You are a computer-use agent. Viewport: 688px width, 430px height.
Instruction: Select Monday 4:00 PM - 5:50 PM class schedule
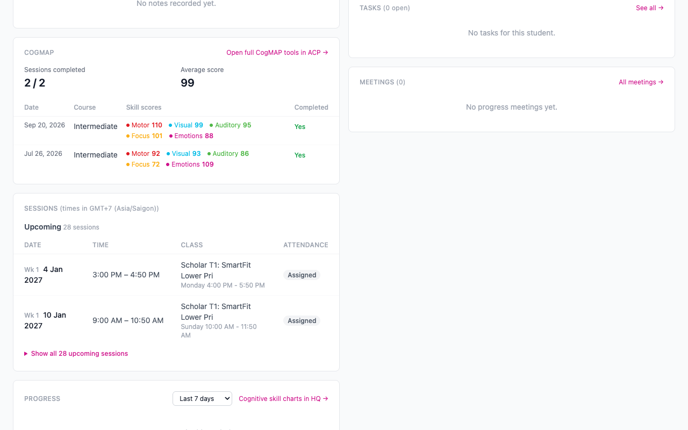tap(223, 285)
